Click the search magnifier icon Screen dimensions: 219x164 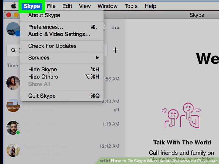pyautogui.click(x=14, y=50)
